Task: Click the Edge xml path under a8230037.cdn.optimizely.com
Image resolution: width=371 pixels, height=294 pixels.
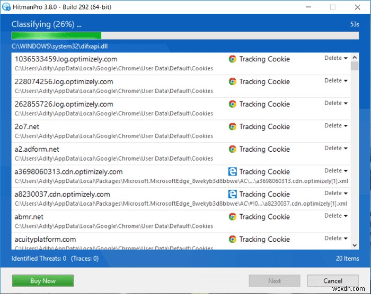Action: click(x=181, y=204)
